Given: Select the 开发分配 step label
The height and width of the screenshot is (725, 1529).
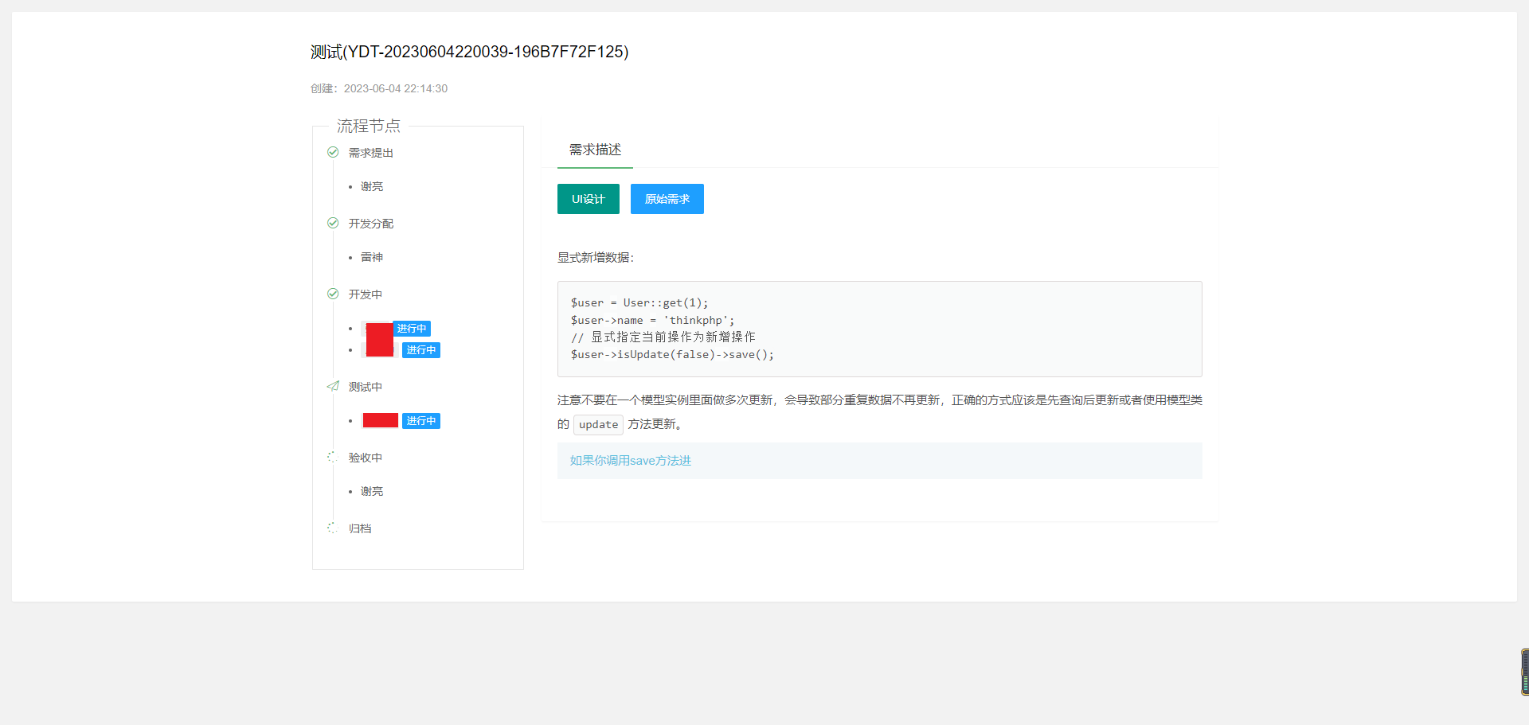Looking at the screenshot, I should pos(371,224).
